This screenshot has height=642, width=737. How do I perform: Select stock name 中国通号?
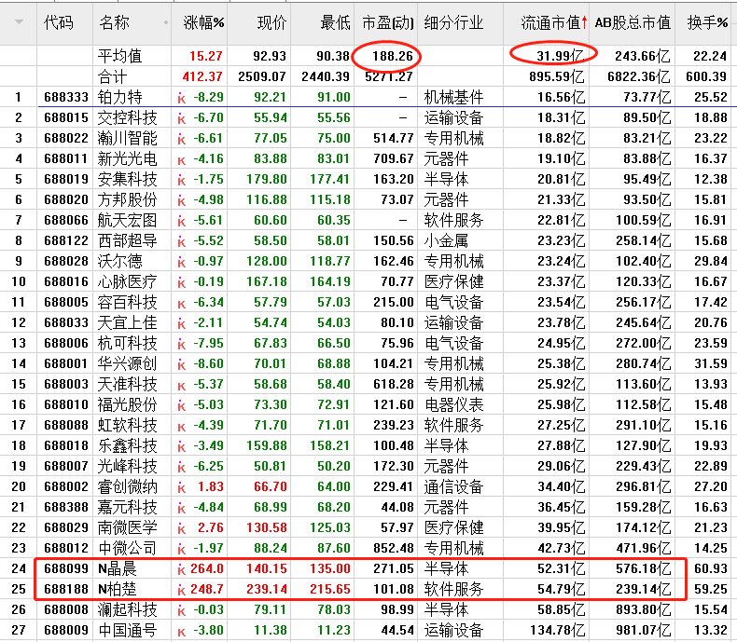coord(128,630)
